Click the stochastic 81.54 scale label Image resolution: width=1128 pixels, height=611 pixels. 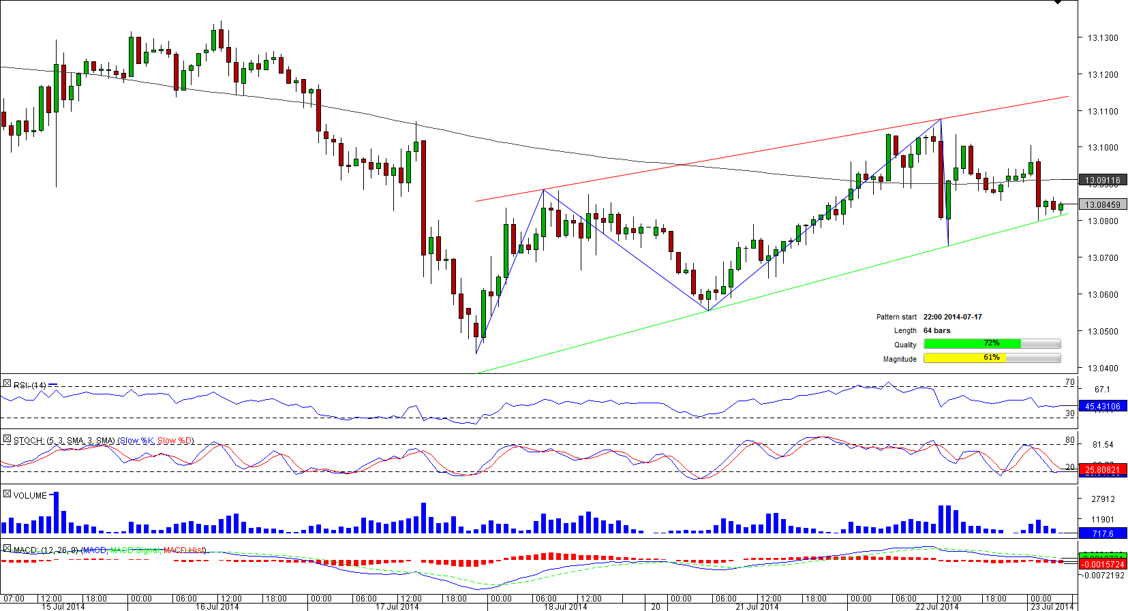tap(1103, 445)
